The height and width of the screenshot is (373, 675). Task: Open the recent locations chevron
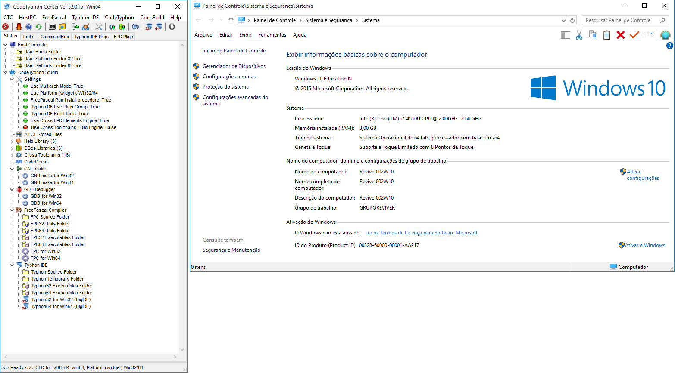click(222, 20)
